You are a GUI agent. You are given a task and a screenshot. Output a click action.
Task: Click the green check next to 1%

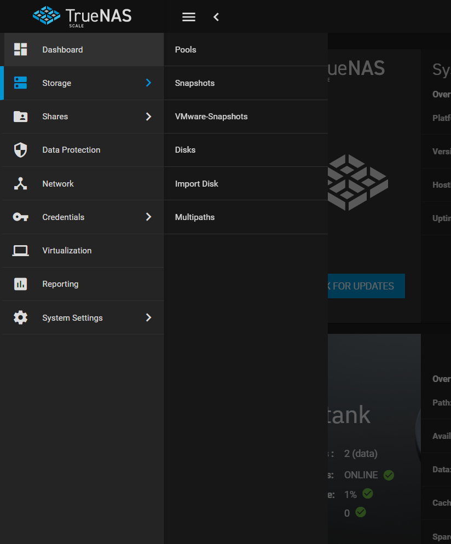[x=368, y=493]
